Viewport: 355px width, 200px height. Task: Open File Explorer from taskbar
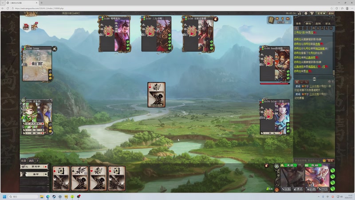pyautogui.click(x=42, y=196)
